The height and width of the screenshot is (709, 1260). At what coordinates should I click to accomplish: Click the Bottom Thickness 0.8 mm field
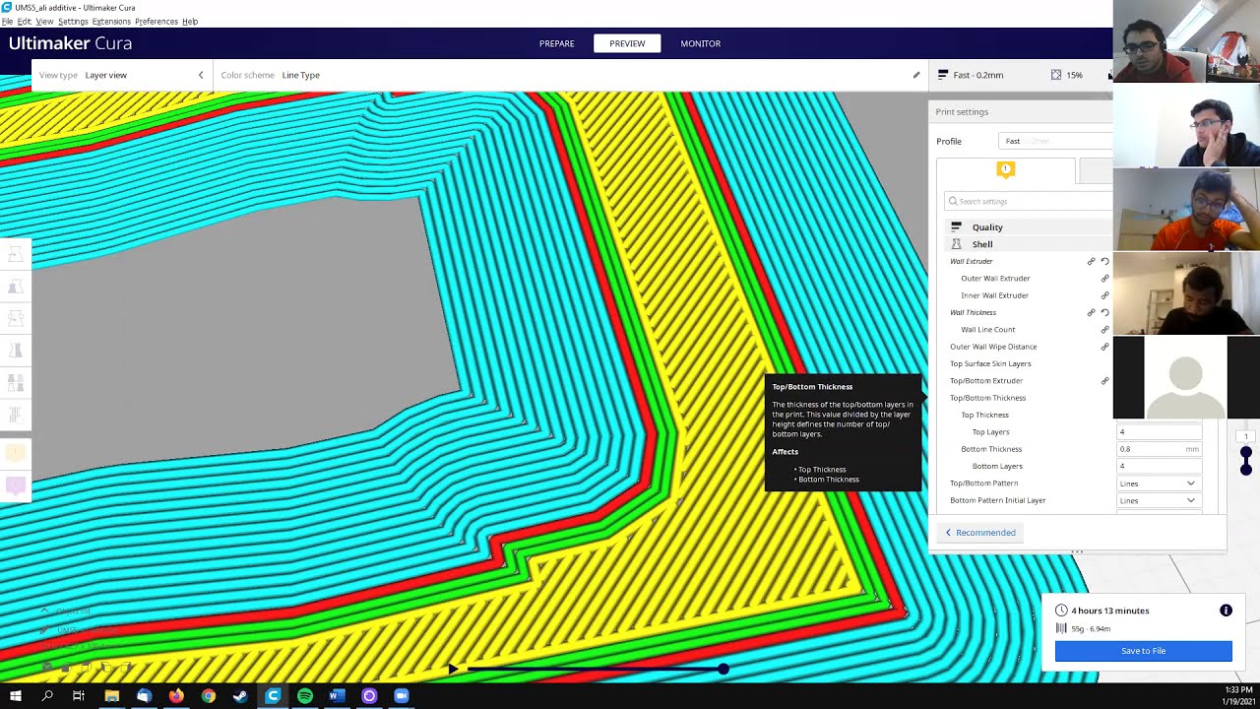click(1160, 449)
